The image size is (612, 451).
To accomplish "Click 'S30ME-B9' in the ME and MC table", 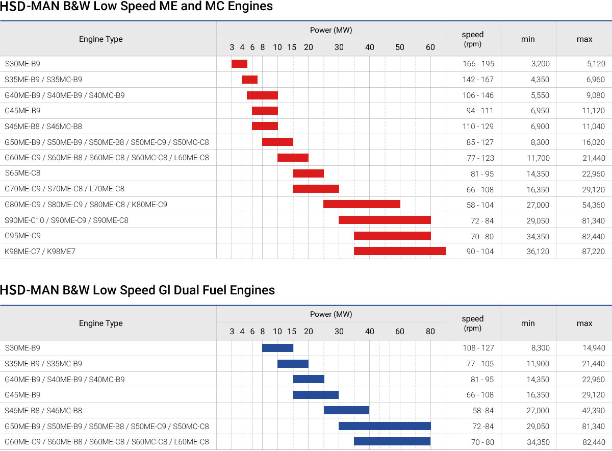I will coord(22,64).
